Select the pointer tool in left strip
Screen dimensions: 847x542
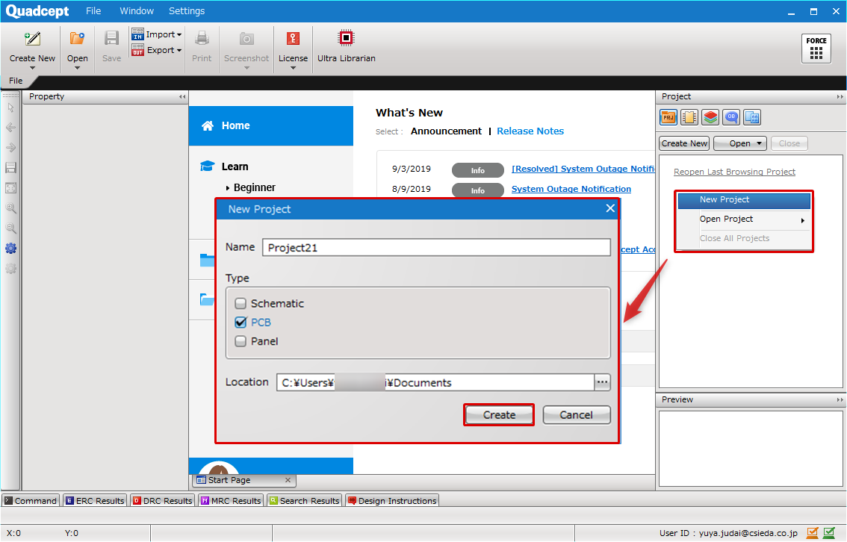tap(10, 108)
